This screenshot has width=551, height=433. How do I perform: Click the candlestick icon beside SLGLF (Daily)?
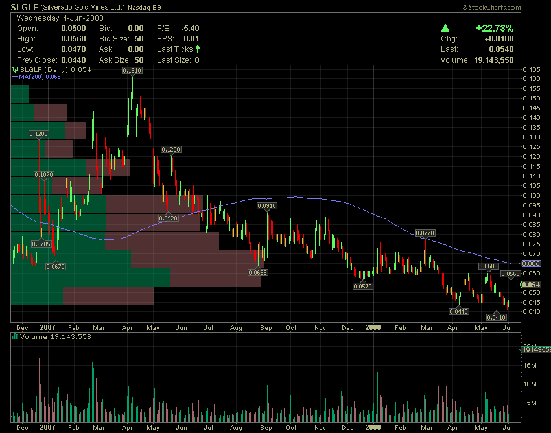(x=15, y=69)
